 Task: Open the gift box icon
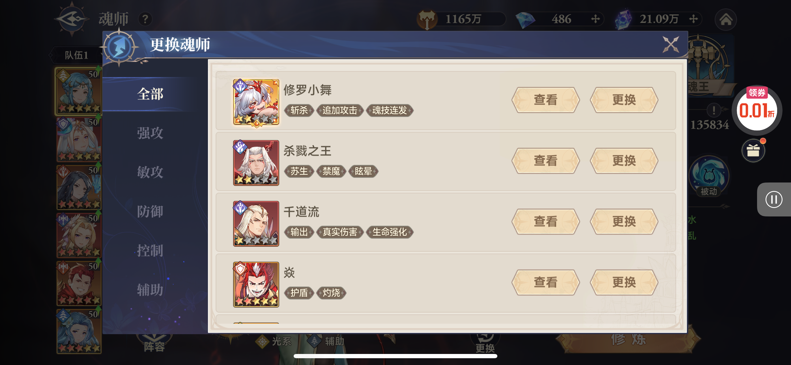pyautogui.click(x=753, y=151)
